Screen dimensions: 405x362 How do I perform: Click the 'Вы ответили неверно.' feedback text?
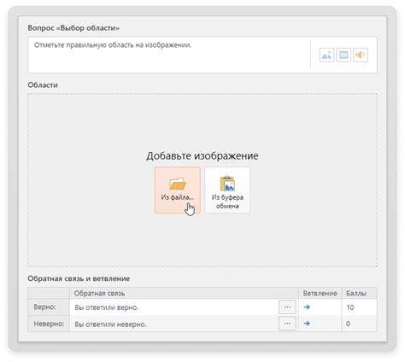coord(110,324)
